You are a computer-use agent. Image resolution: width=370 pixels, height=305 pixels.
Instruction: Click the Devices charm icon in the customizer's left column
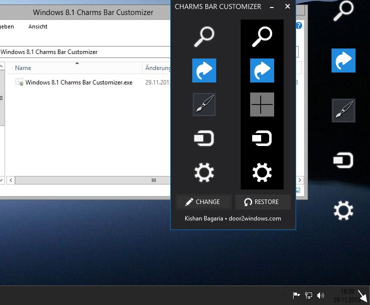[204, 138]
